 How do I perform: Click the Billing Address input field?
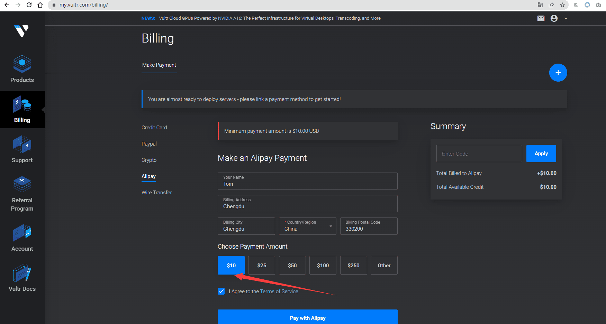click(x=308, y=204)
